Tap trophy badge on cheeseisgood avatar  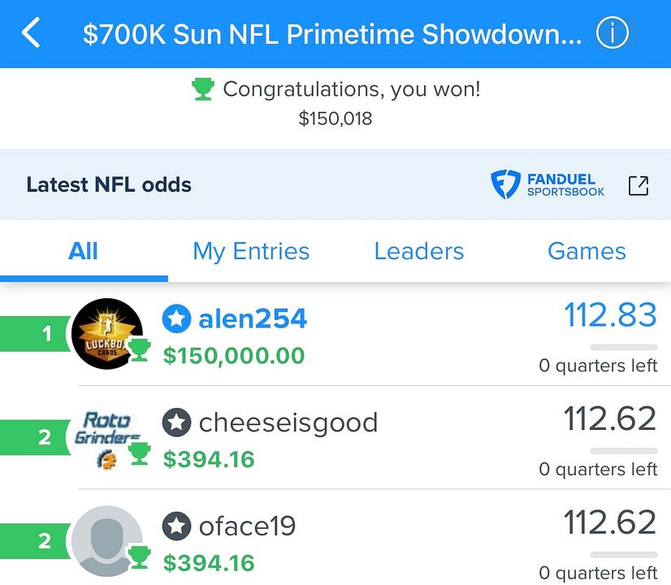[139, 453]
